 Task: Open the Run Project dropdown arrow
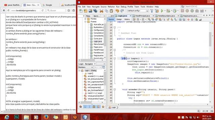coord(165,11)
